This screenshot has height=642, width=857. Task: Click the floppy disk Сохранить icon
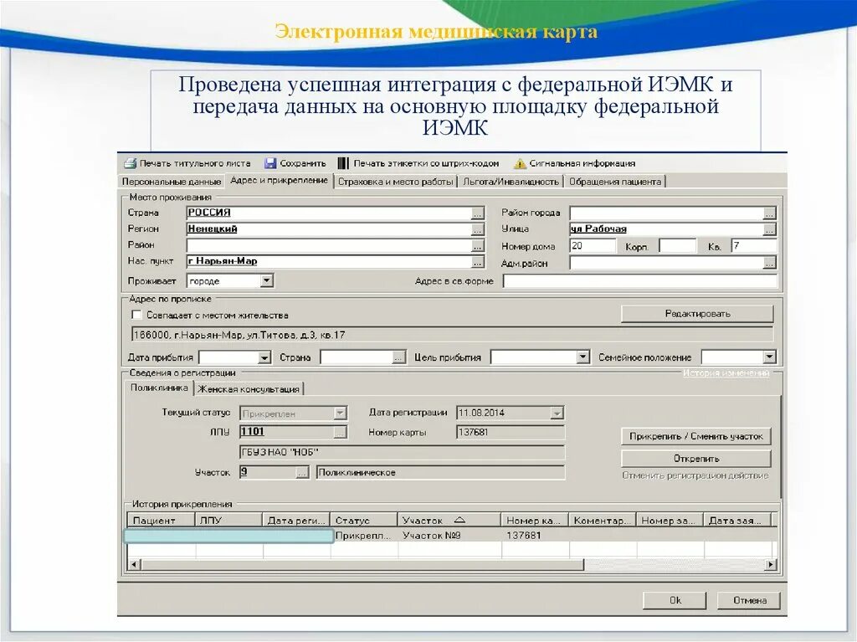click(x=270, y=163)
